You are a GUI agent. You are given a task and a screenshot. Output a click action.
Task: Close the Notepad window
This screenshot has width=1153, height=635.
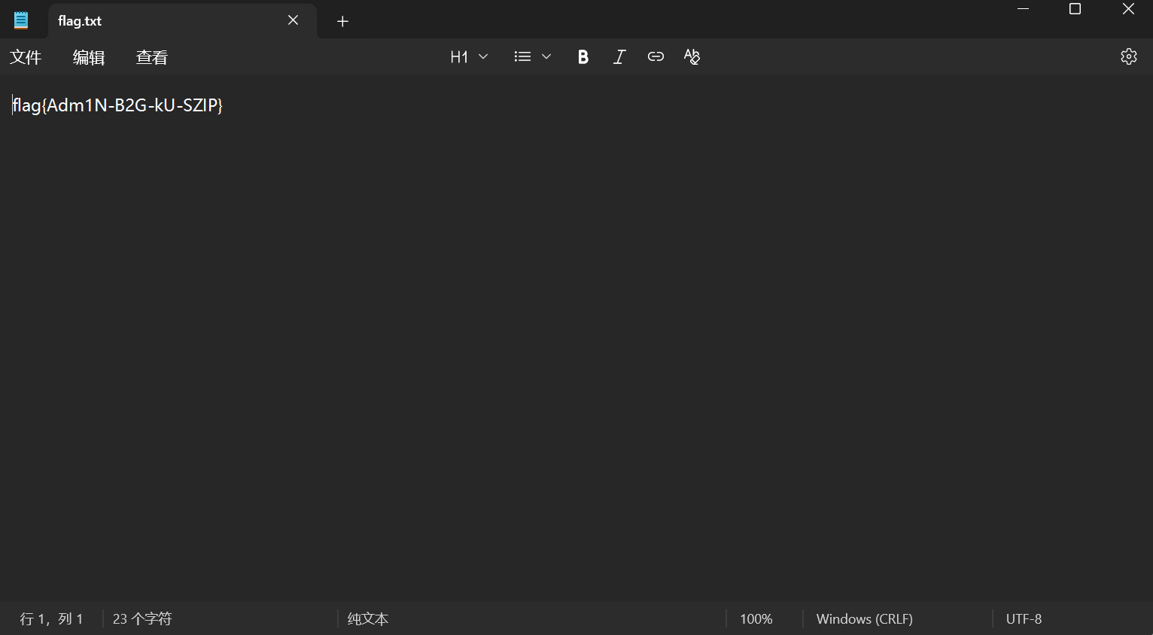point(1128,9)
